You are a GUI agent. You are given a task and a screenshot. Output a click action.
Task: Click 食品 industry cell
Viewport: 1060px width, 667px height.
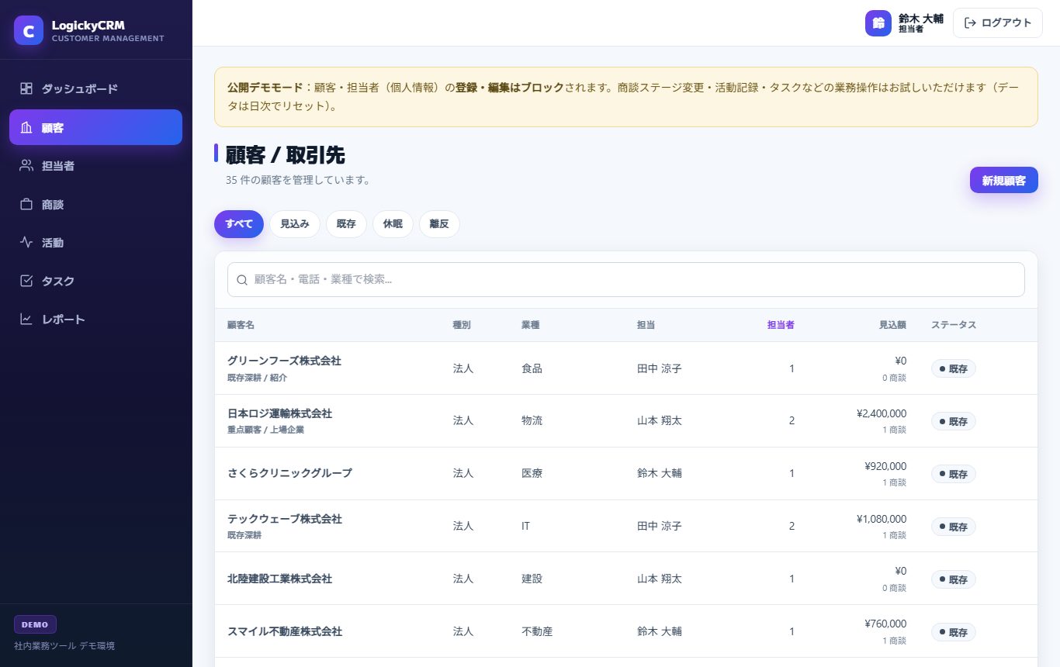(532, 368)
